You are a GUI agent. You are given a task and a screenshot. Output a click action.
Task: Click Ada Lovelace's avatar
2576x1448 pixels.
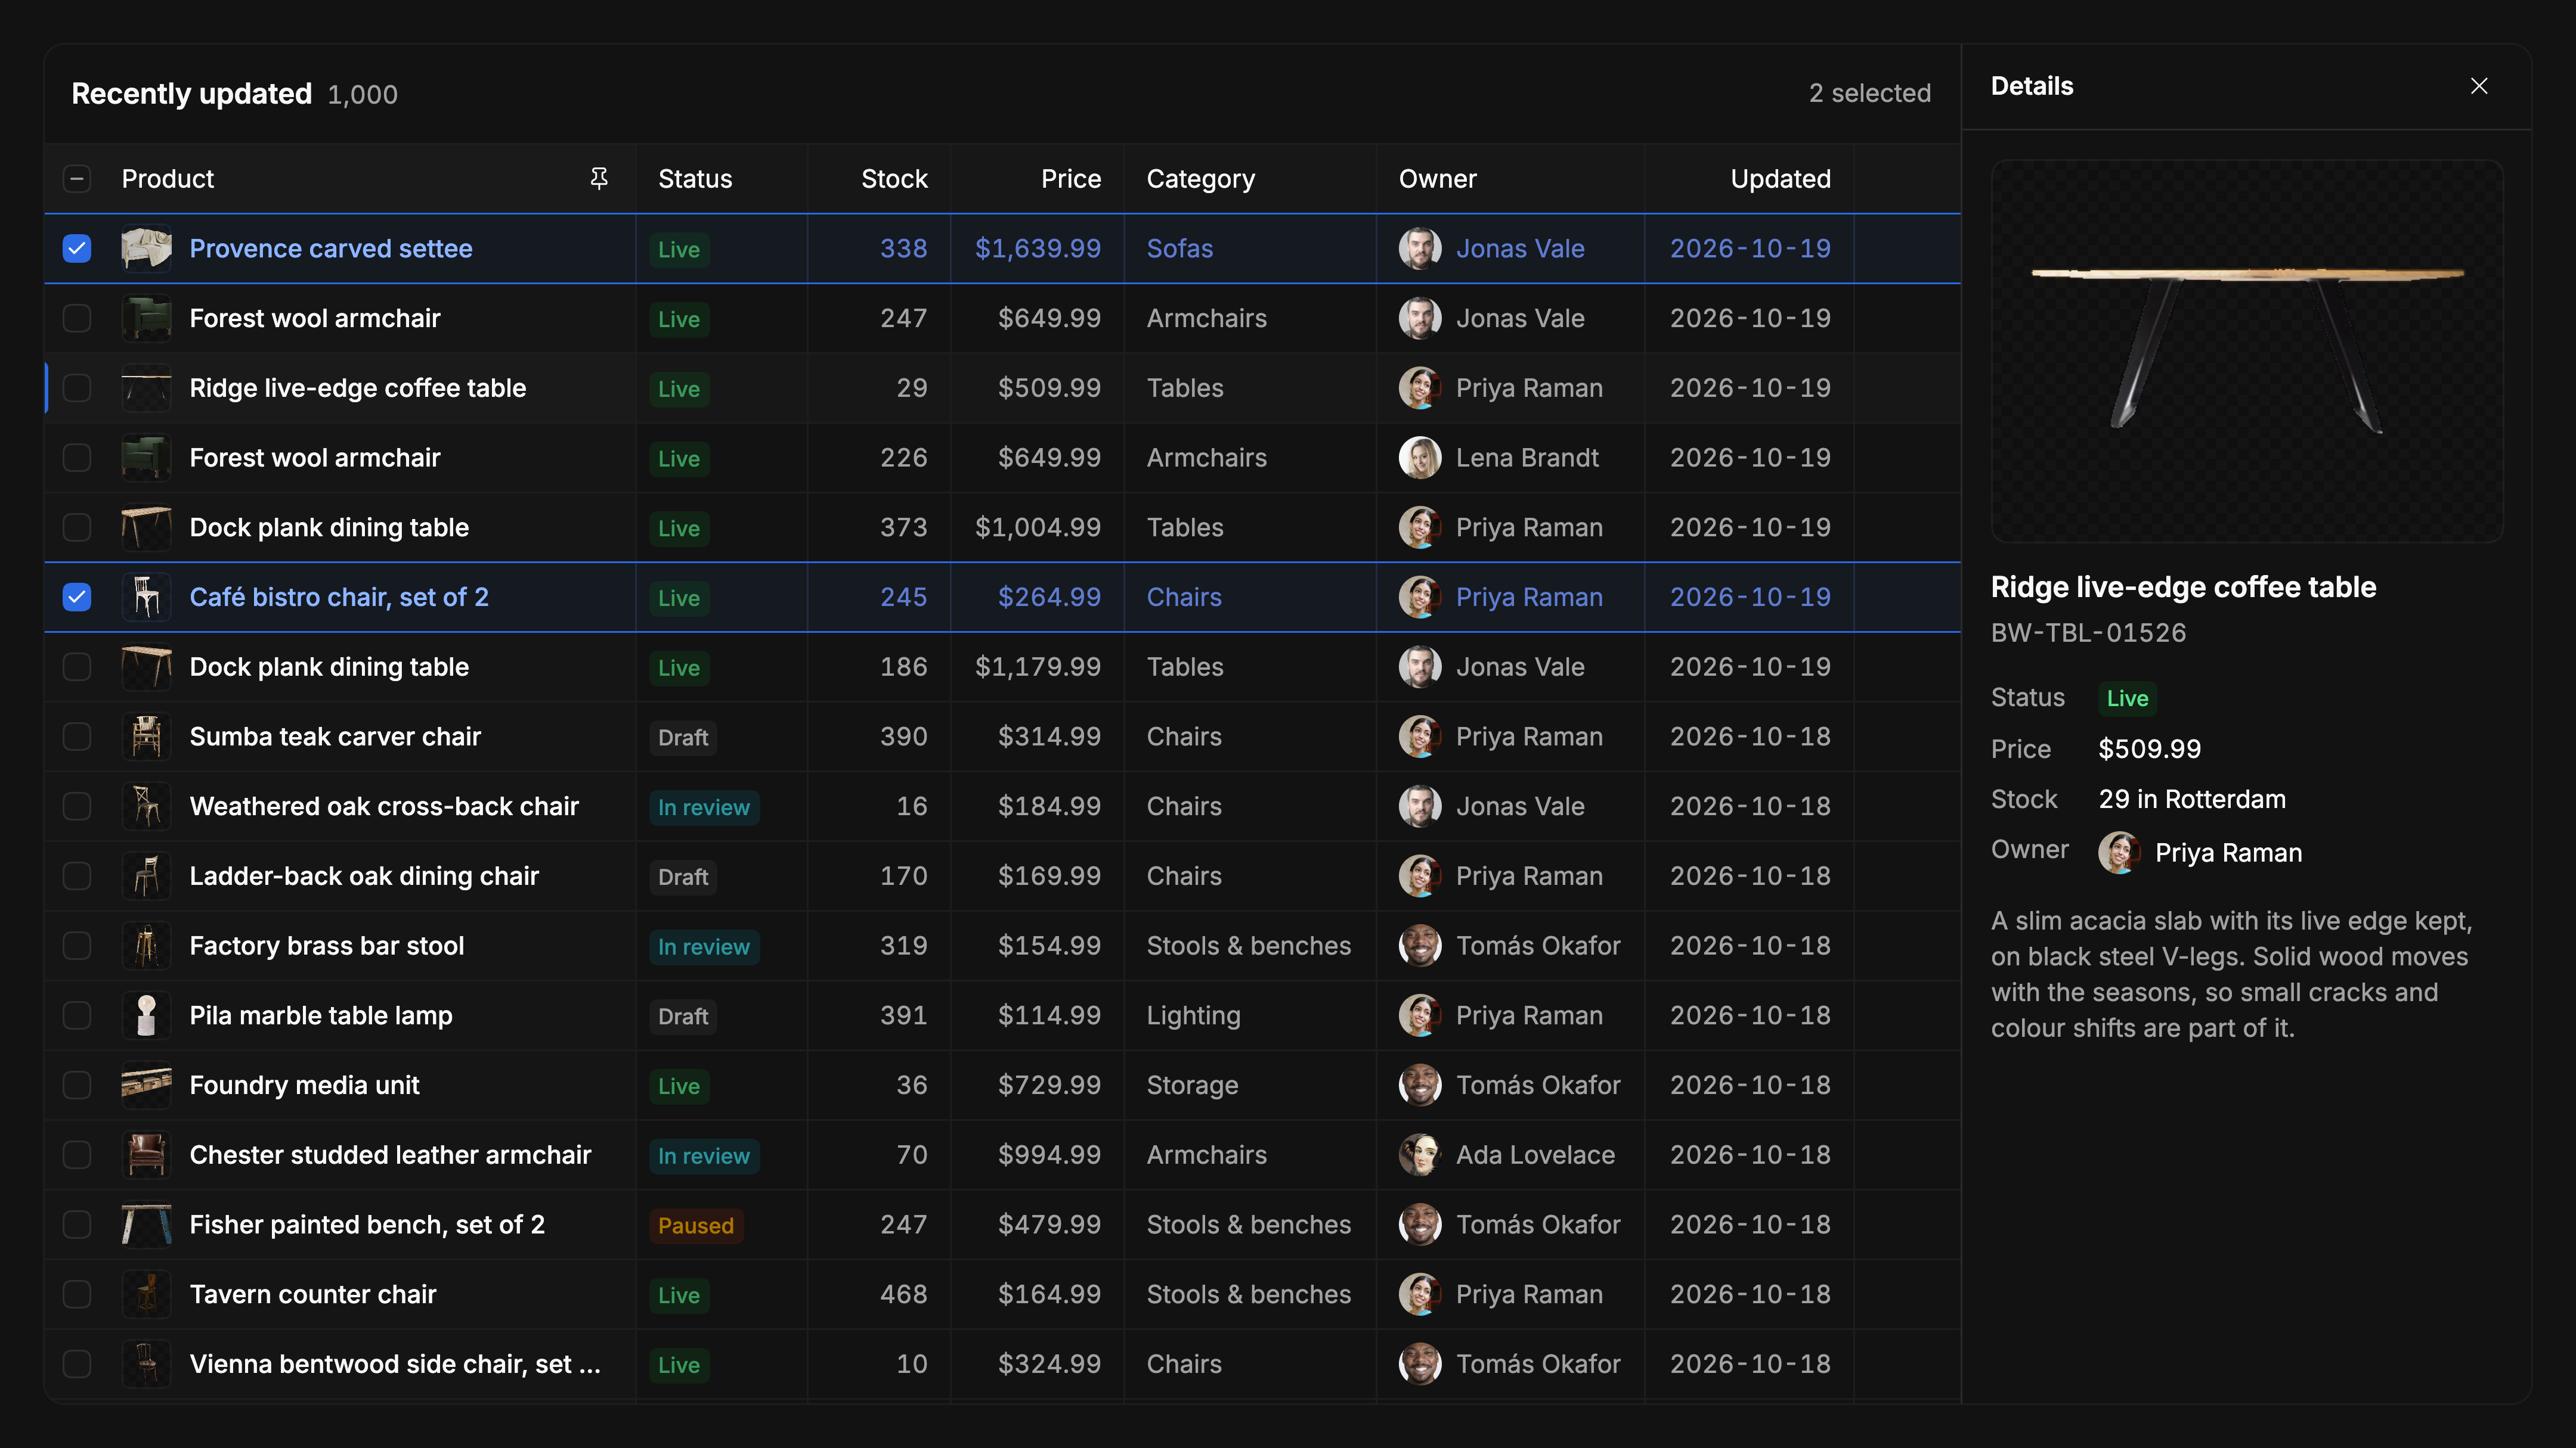pos(1420,1155)
